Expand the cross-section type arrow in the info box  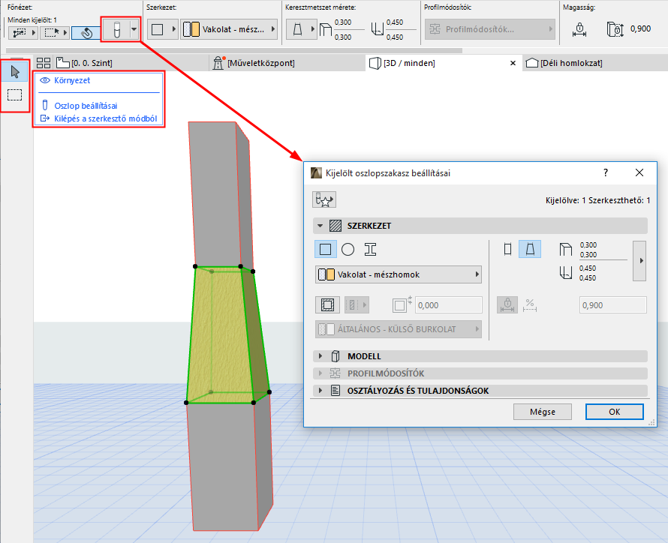[x=313, y=29]
